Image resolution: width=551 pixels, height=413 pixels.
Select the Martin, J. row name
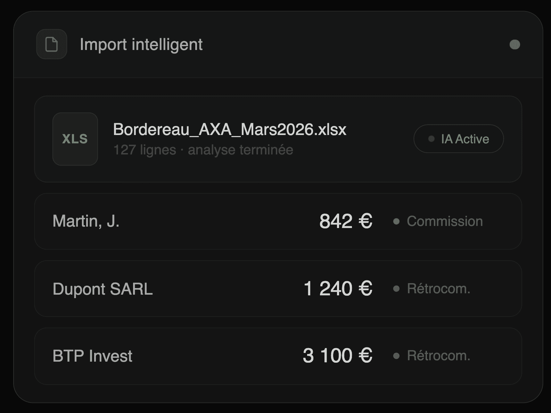coord(86,221)
